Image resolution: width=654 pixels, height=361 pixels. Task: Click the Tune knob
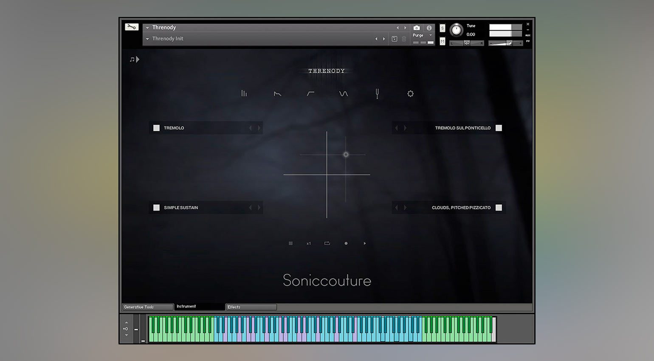[457, 30]
